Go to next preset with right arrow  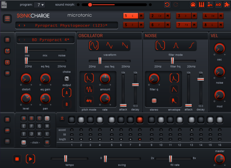(25, 26)
